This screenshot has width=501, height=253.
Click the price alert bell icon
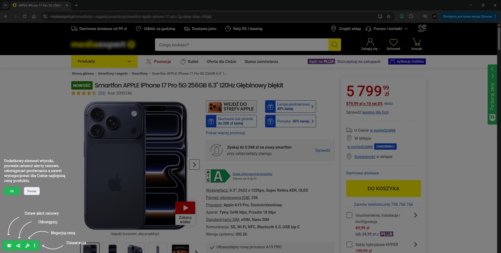click(9, 246)
